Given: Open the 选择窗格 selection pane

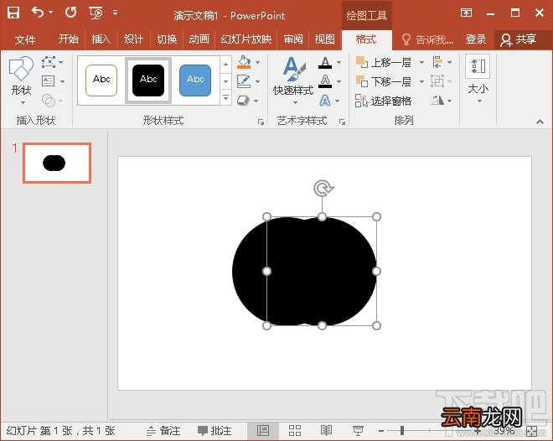Looking at the screenshot, I should click(384, 101).
